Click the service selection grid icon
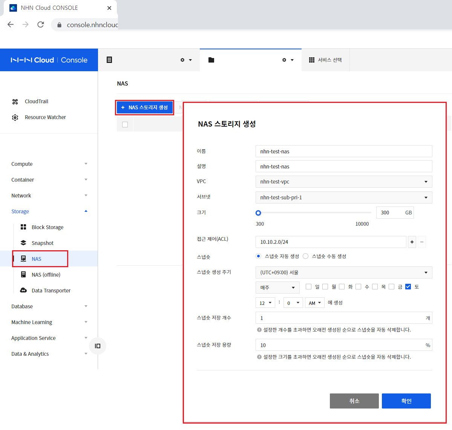Screen dimensions: 452x430 pyautogui.click(x=312, y=60)
